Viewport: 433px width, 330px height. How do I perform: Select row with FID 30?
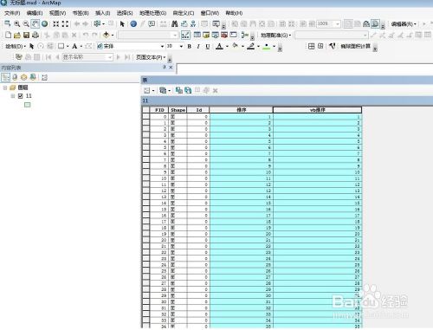tap(146, 301)
